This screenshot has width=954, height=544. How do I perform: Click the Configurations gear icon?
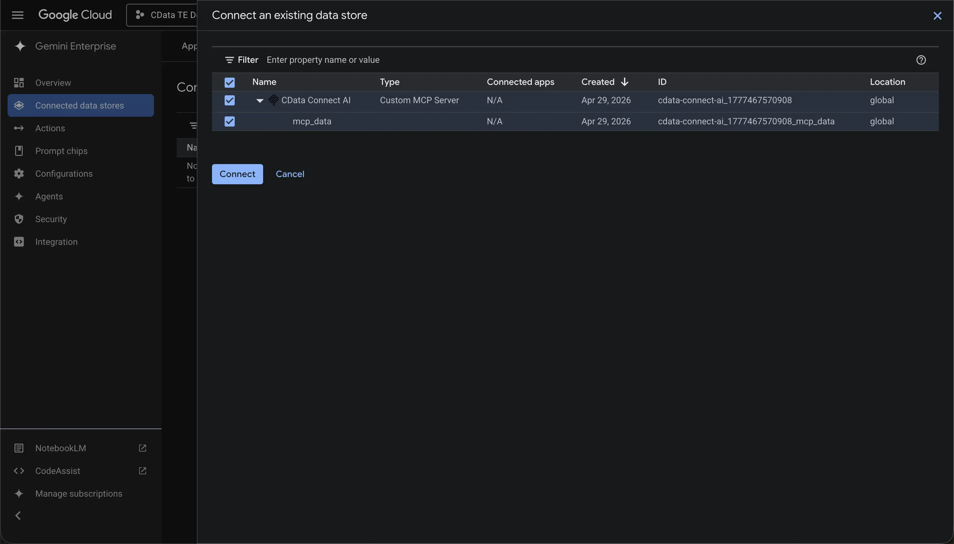tap(19, 174)
